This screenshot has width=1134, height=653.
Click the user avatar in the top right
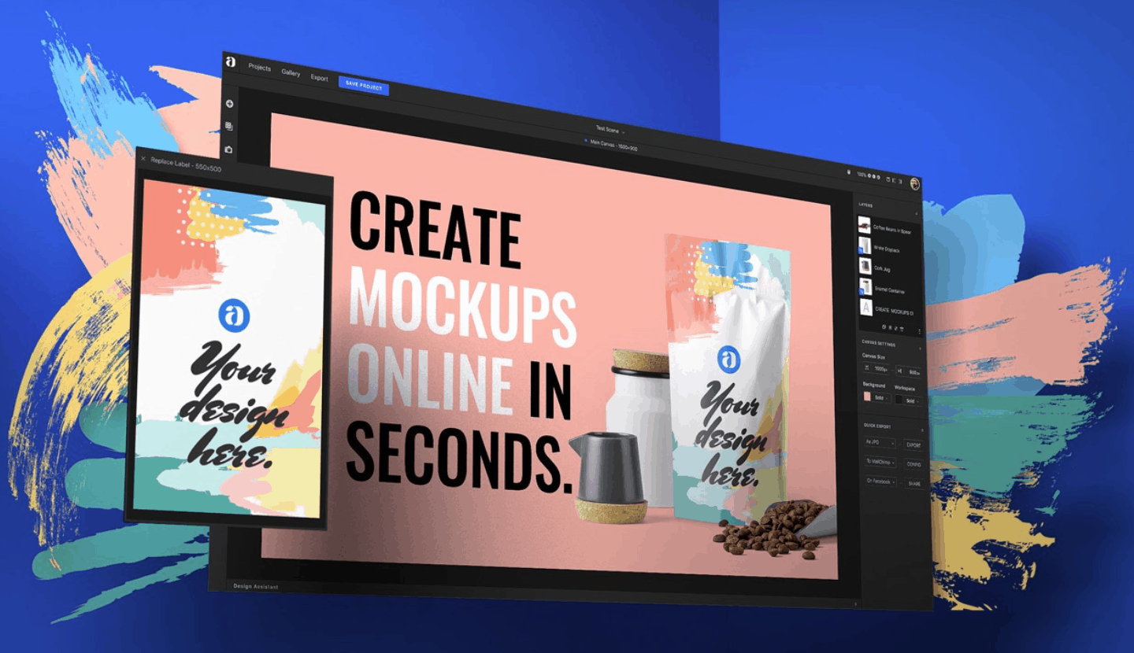coord(915,183)
